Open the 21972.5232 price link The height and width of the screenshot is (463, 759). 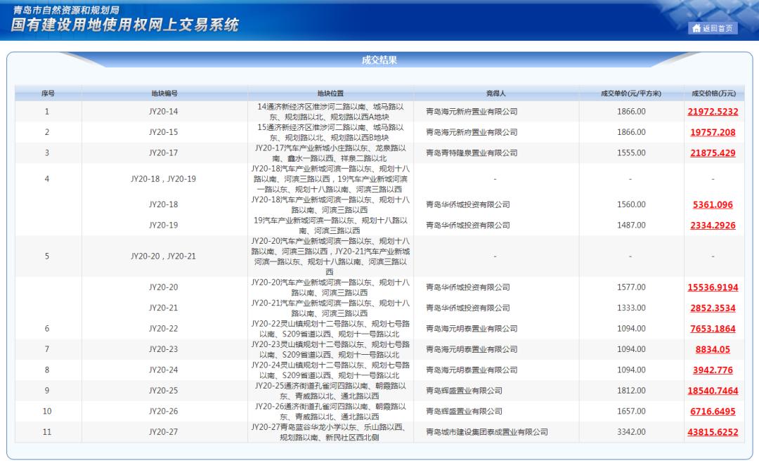pos(712,111)
